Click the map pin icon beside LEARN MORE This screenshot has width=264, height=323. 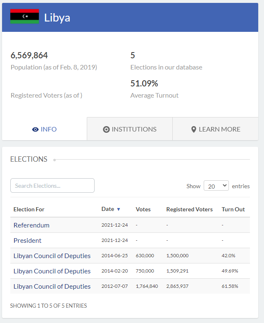coord(193,129)
